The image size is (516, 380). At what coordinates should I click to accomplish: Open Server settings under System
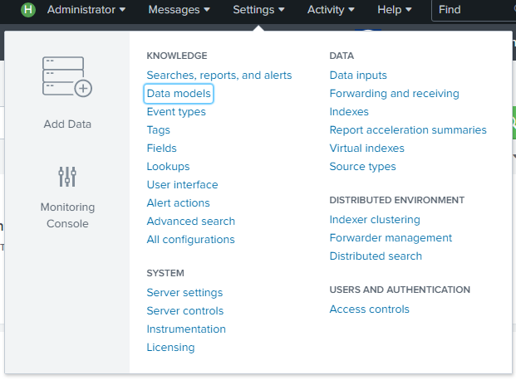coord(184,293)
